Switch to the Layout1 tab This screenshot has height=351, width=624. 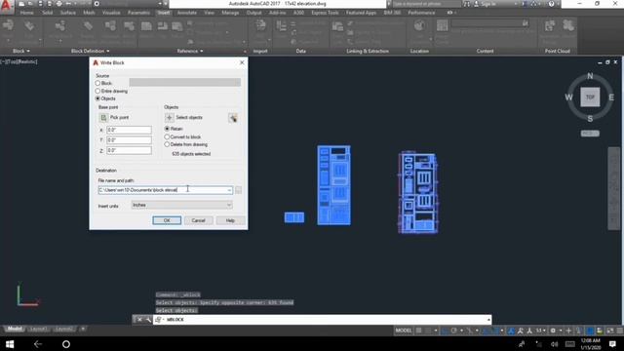pyautogui.click(x=38, y=330)
